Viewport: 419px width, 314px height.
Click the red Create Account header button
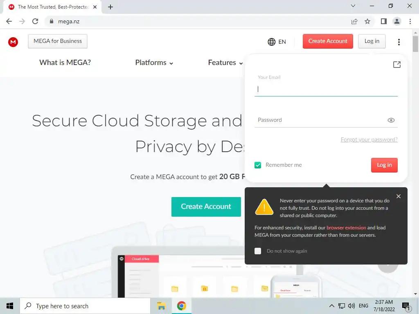328,41
